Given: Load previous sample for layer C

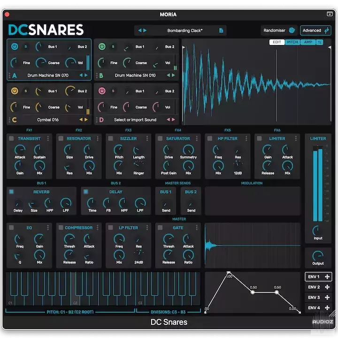Looking at the screenshot, I should (81, 120).
